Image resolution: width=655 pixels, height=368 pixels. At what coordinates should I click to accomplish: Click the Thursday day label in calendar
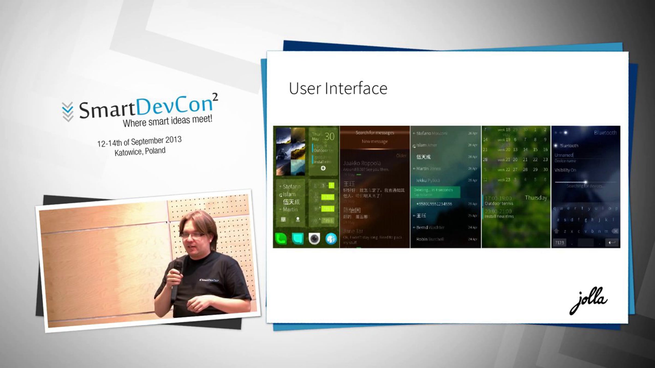pyautogui.click(x=536, y=198)
